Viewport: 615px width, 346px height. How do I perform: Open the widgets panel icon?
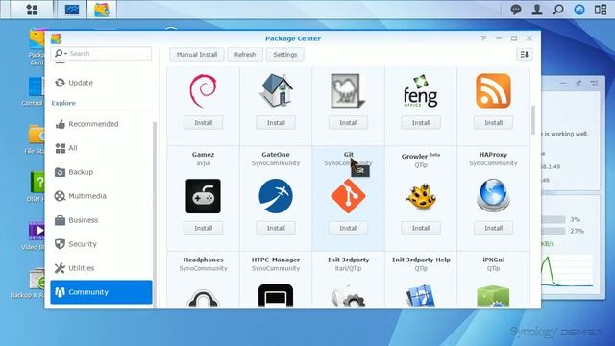coord(601,10)
